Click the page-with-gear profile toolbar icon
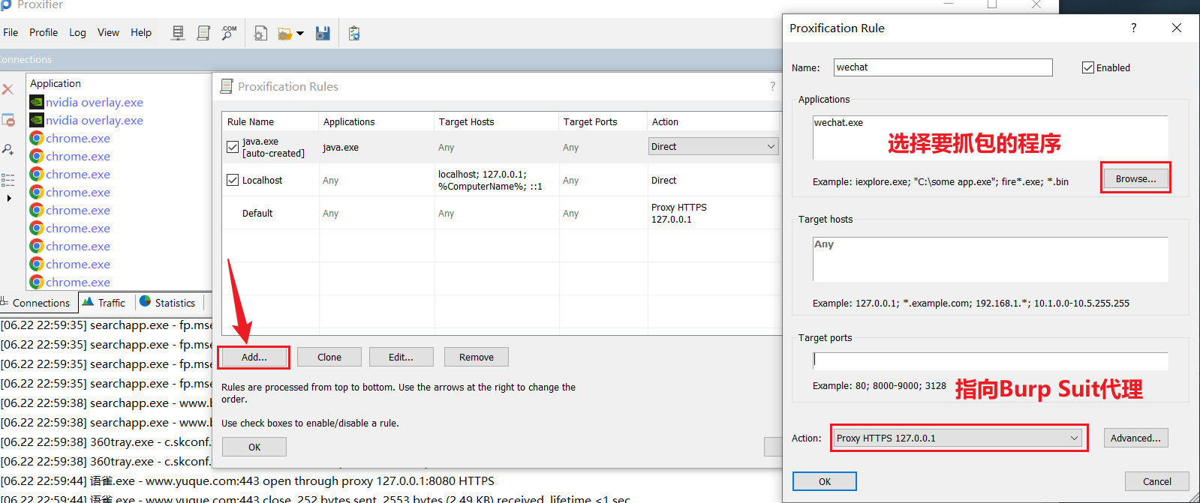Image resolution: width=1200 pixels, height=503 pixels. tap(260, 33)
